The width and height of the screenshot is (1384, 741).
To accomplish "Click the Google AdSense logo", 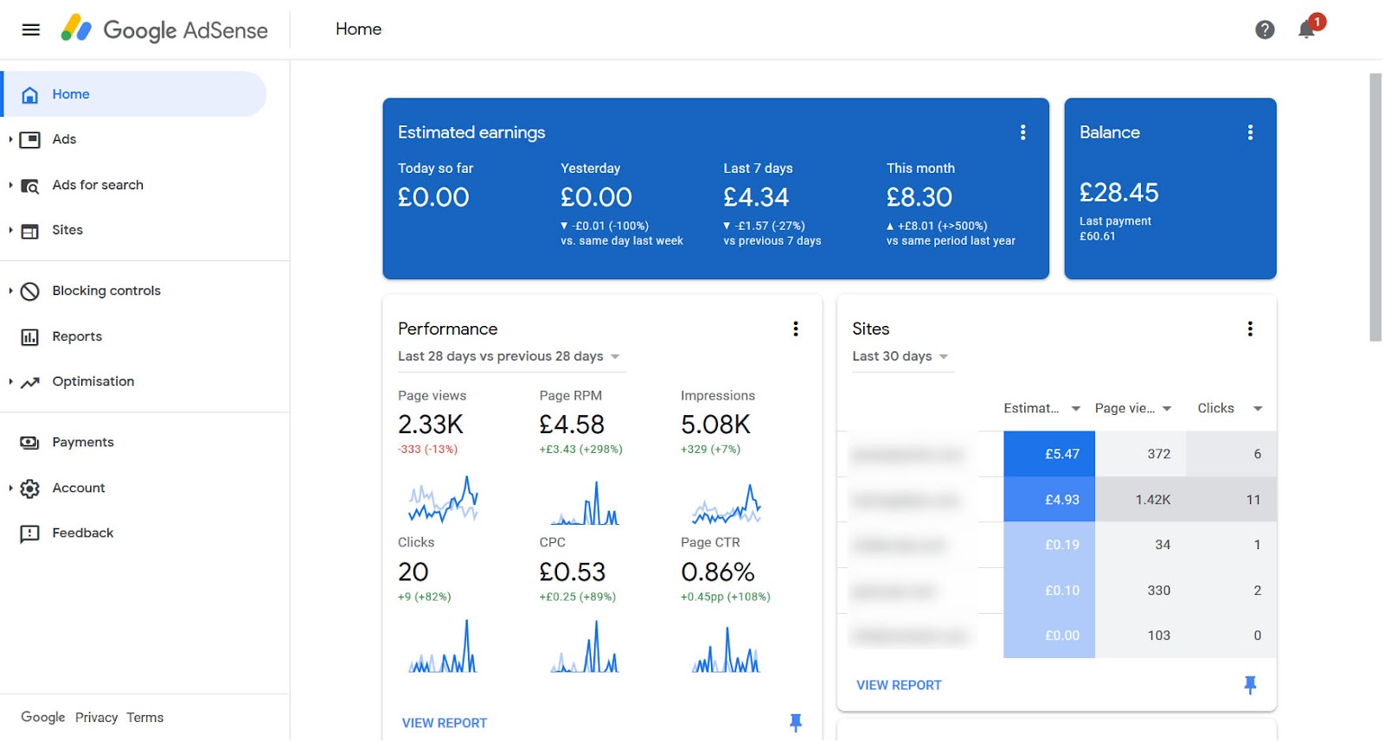I will (x=164, y=30).
